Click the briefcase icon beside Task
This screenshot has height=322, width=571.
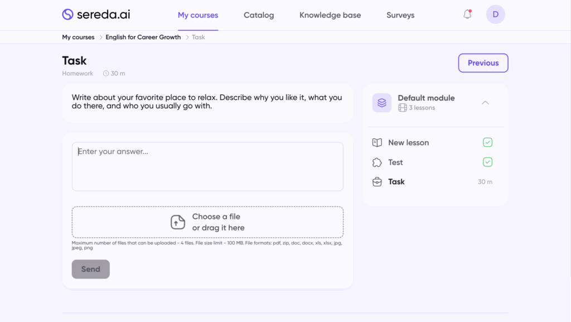tap(377, 182)
